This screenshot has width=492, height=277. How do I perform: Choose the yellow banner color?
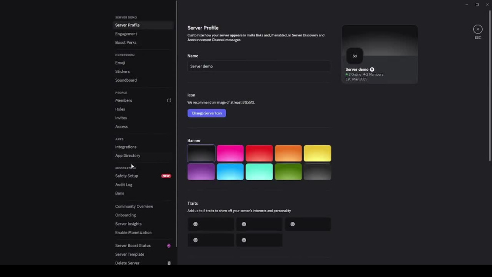tap(317, 154)
